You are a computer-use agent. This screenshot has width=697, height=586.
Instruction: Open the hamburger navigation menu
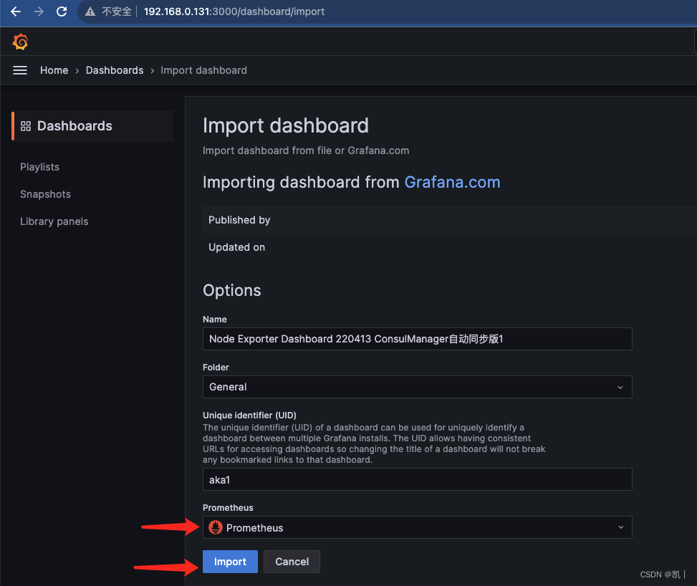tap(20, 70)
